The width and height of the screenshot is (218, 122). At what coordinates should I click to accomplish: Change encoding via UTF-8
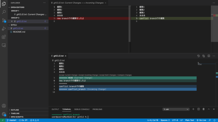tap(175, 120)
